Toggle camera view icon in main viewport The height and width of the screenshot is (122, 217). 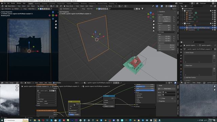154,27
